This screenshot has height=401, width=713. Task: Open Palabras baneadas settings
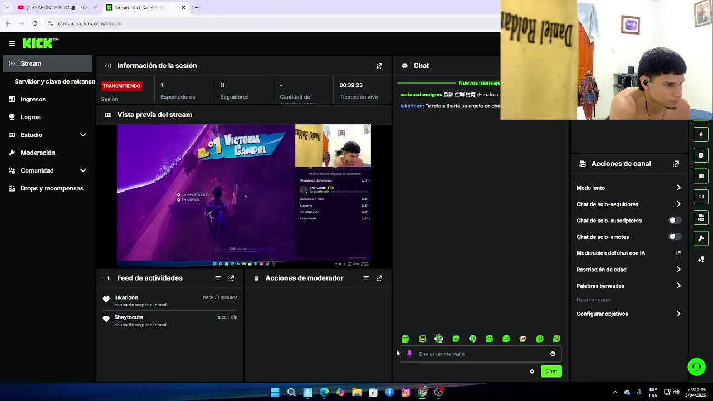(628, 286)
